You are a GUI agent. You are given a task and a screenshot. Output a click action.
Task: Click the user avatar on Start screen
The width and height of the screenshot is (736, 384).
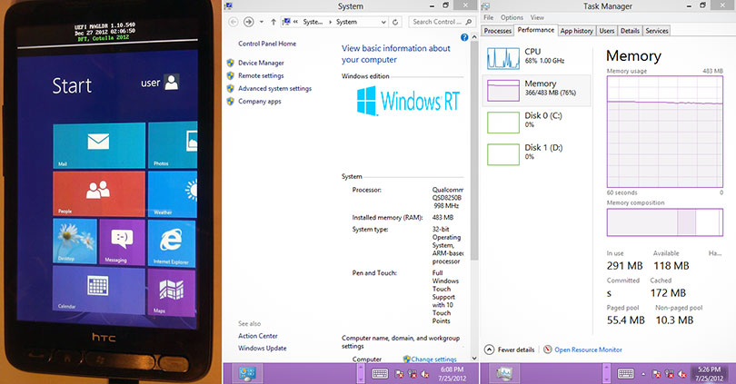point(170,83)
